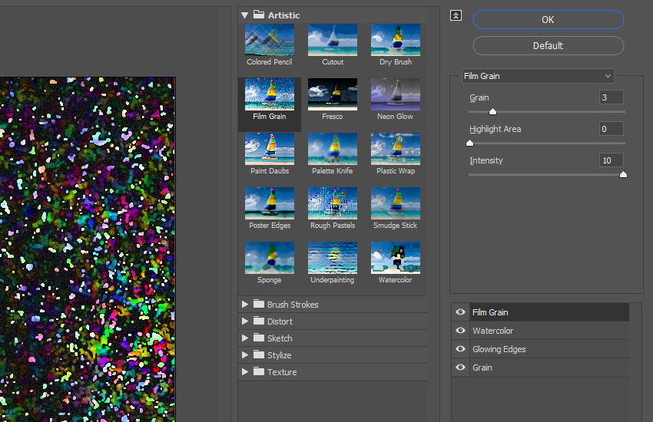Screen dimensions: 653x422
Task: Choose the Cutout filter thumbnail
Action: (x=333, y=40)
